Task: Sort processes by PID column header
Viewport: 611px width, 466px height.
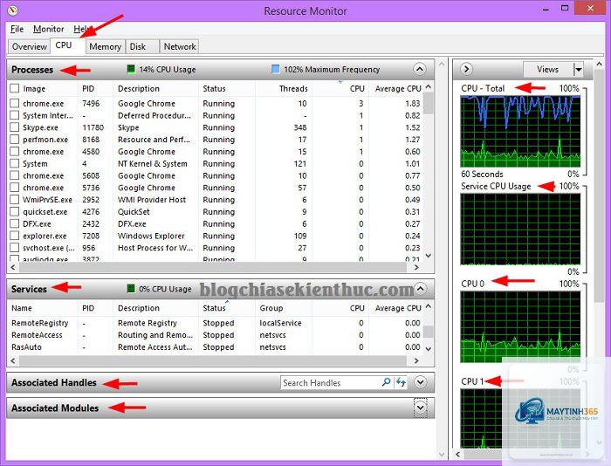Action: [88, 88]
